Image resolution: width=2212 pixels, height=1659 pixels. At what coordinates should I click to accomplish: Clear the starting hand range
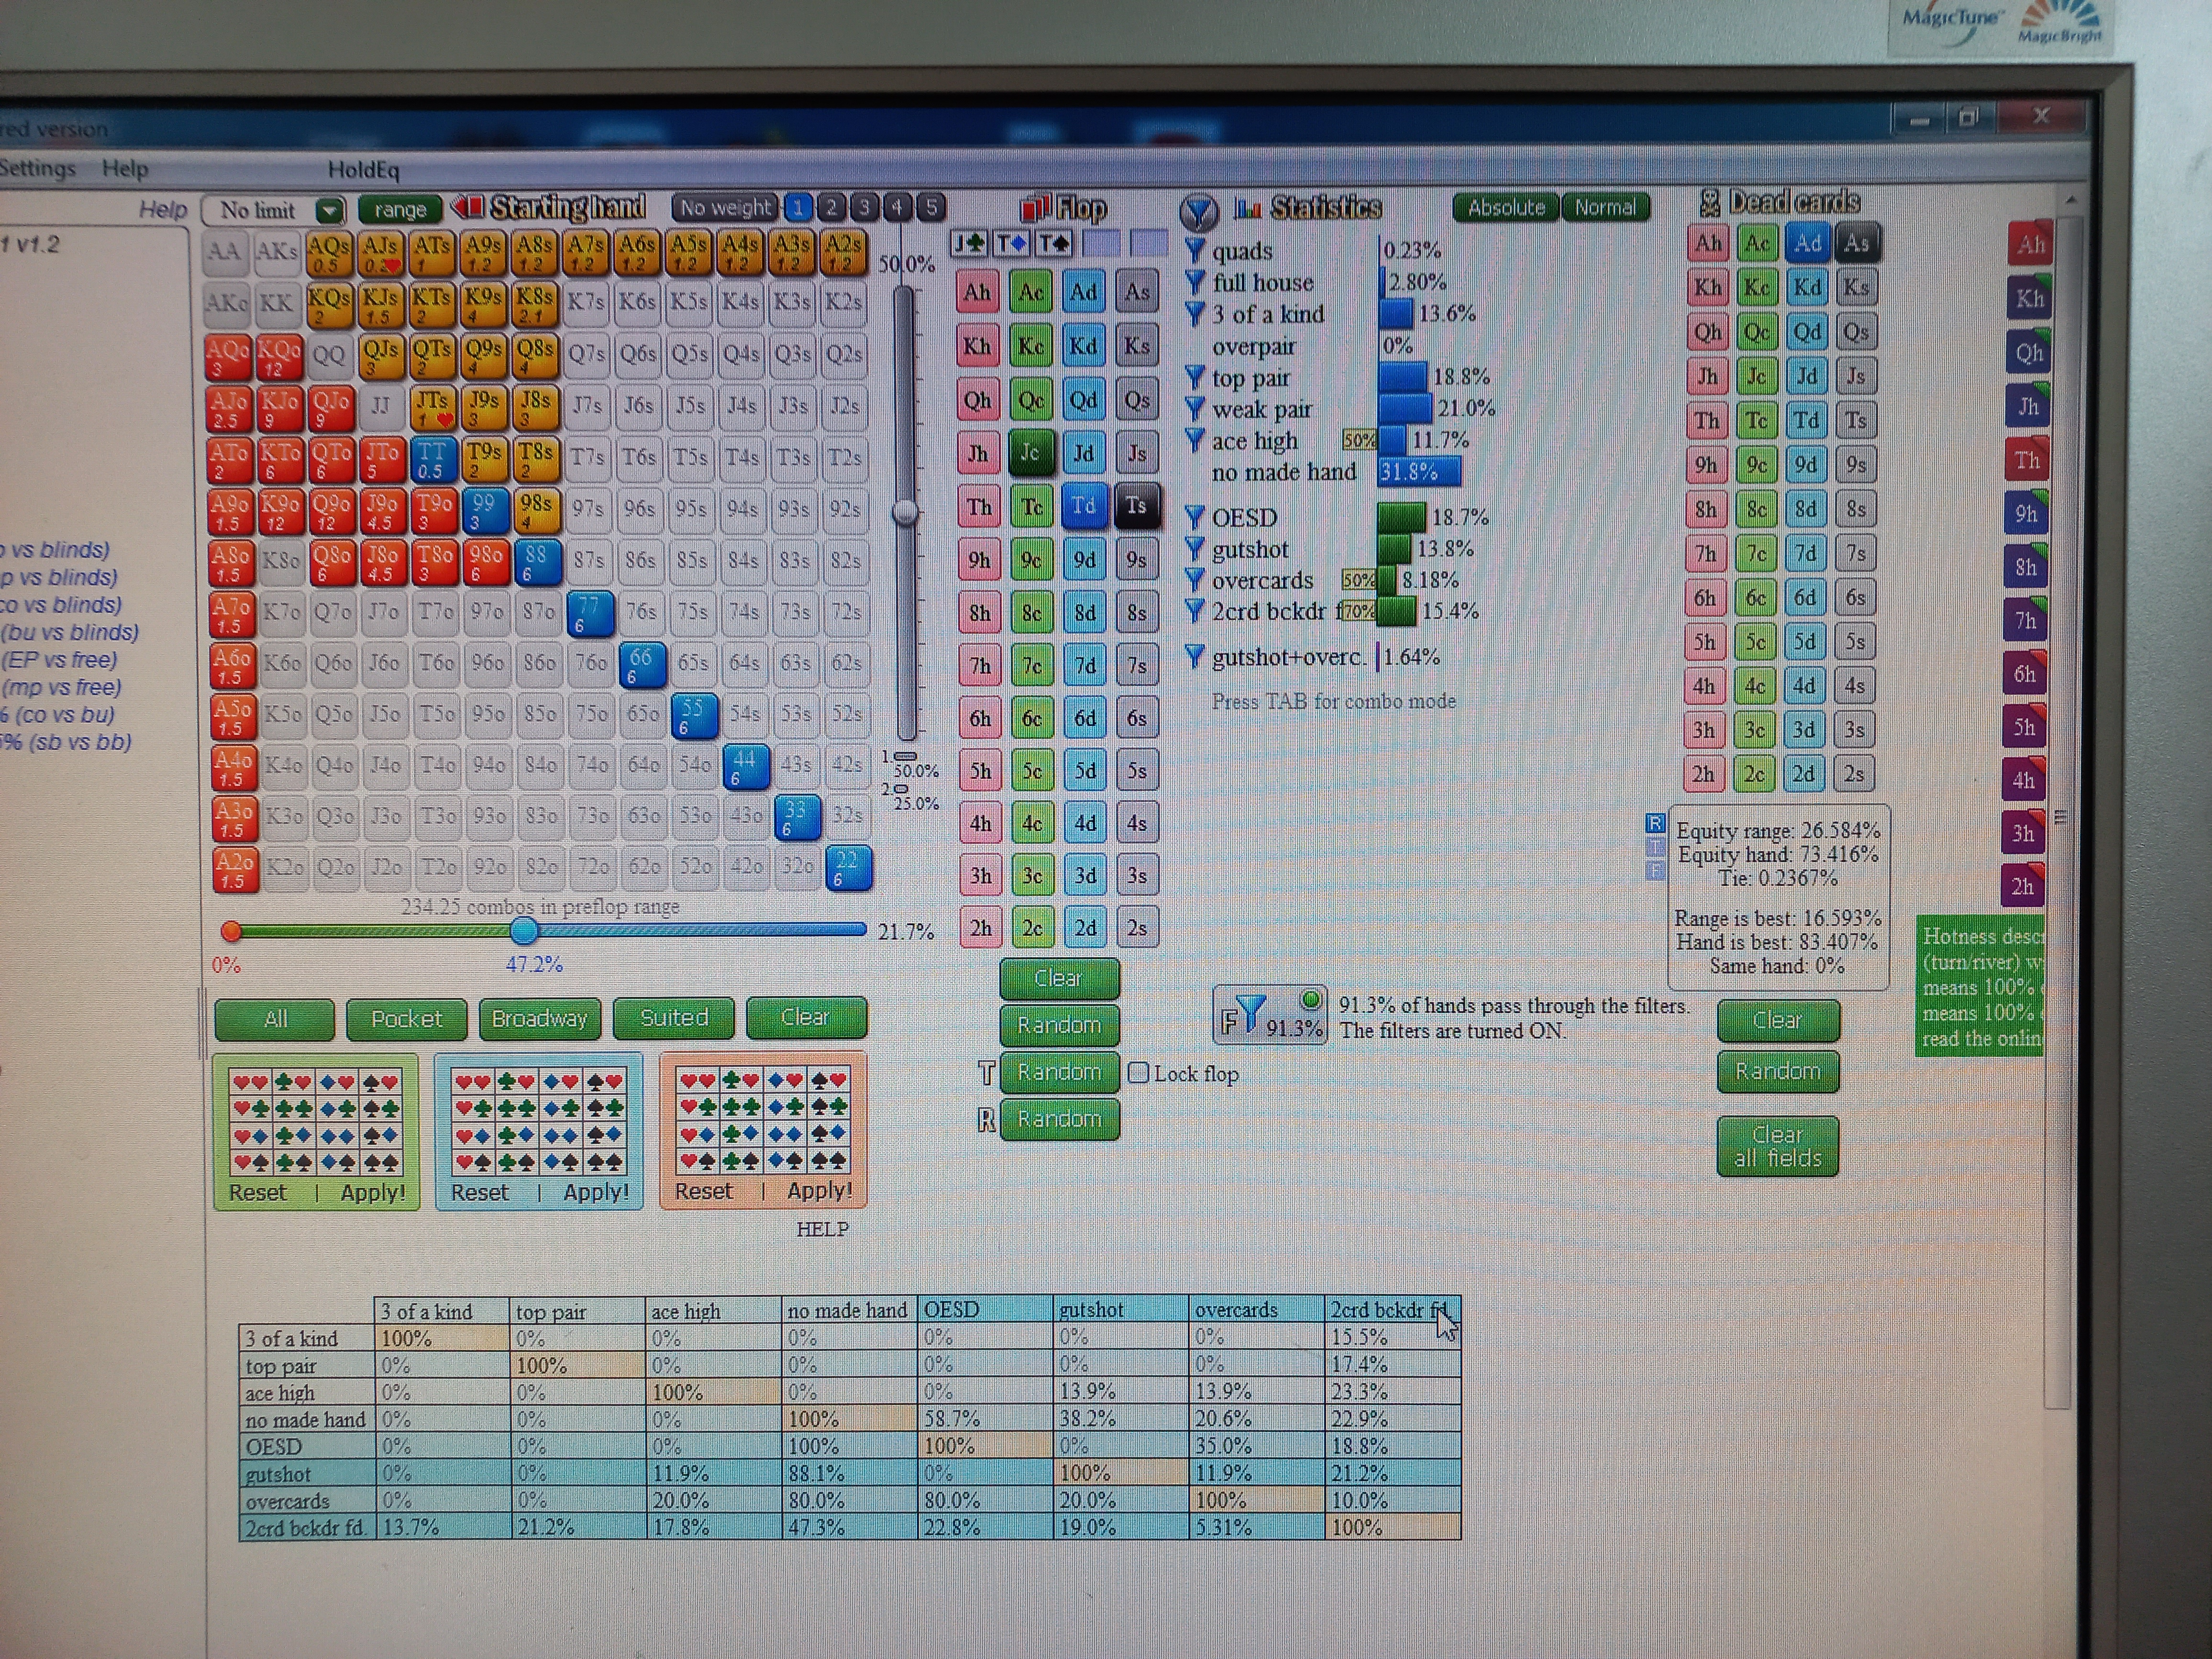click(806, 1018)
